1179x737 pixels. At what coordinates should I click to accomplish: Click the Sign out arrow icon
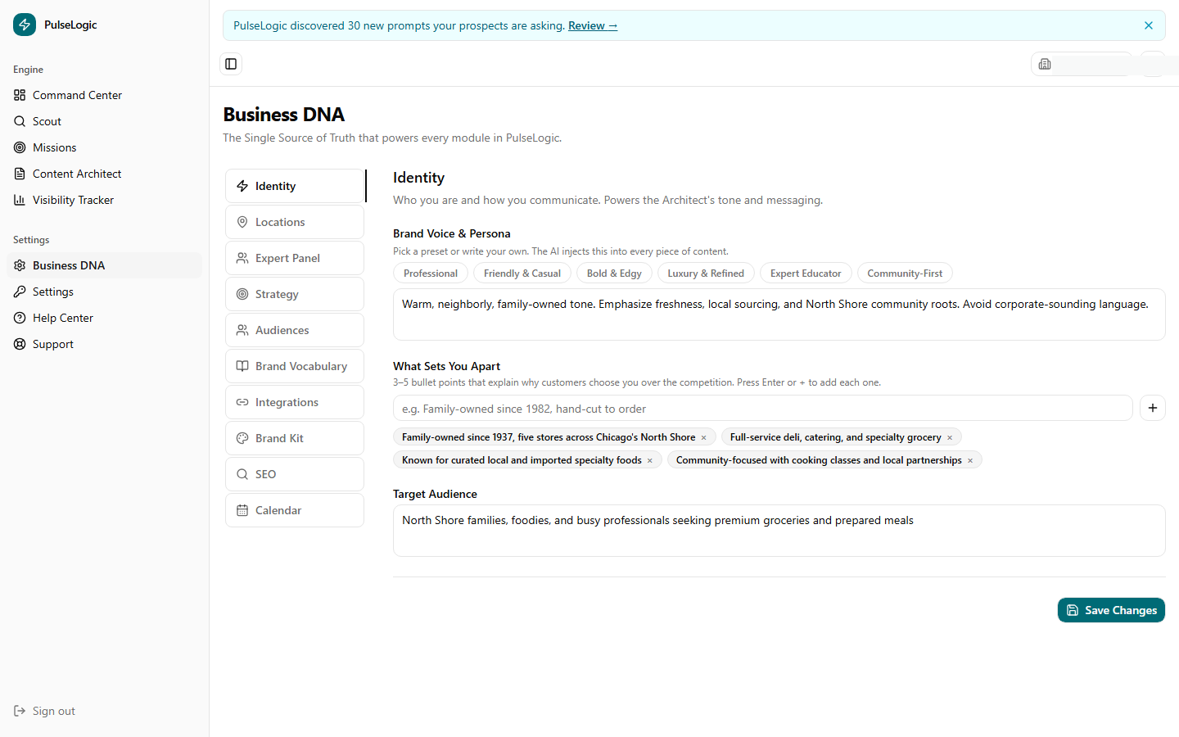click(20, 711)
